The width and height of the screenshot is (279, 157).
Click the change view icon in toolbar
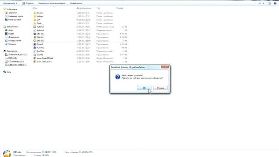pos(260,3)
